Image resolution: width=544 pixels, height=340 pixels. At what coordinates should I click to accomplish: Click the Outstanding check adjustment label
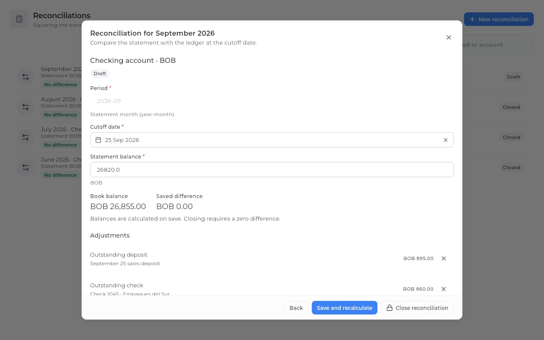(117, 285)
